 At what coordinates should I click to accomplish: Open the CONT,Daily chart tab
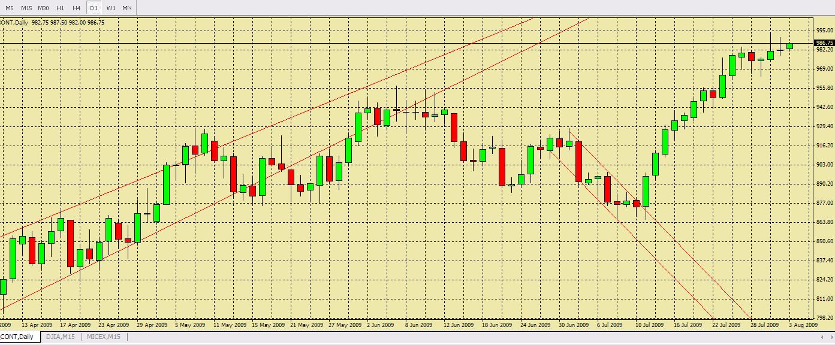coord(18,337)
